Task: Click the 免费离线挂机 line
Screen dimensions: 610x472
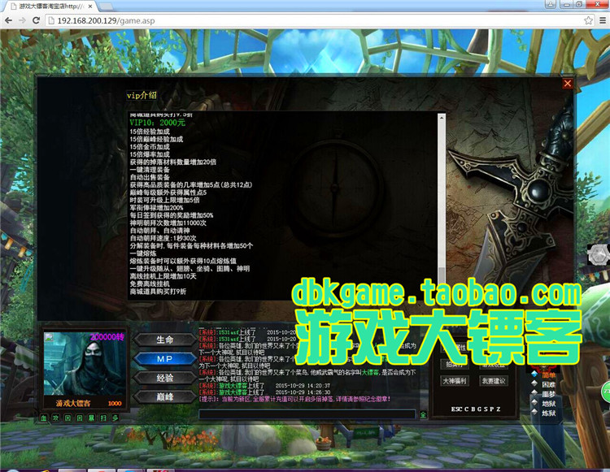Action: (150, 284)
